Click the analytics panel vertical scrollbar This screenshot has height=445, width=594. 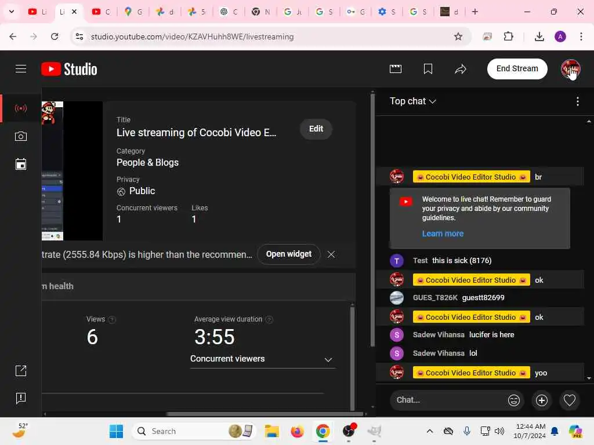(x=352, y=358)
